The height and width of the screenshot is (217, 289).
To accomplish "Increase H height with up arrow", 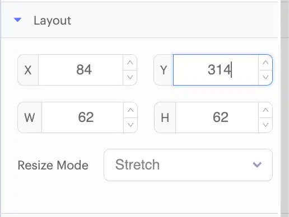I will pyautogui.click(x=265, y=110).
